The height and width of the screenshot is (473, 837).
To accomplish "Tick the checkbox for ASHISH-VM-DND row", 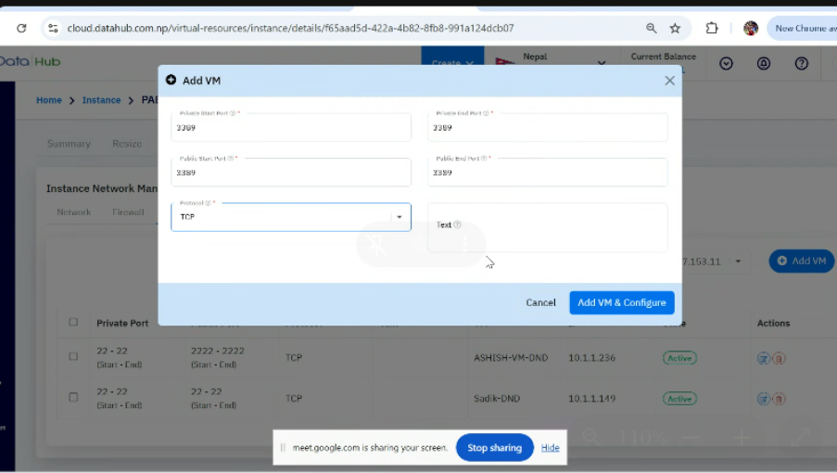I will tap(73, 356).
